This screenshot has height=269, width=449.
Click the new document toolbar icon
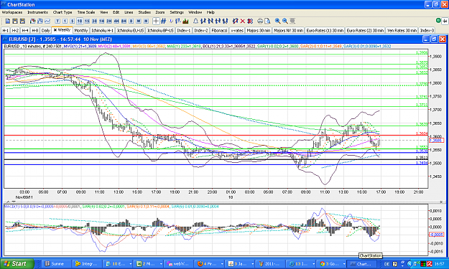point(8,21)
